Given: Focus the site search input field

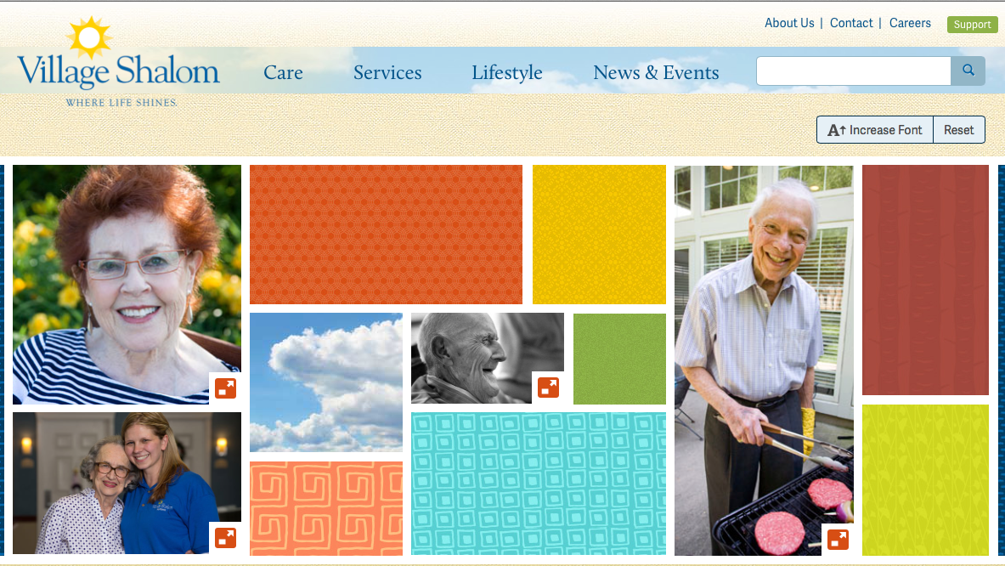Looking at the screenshot, I should pos(854,71).
